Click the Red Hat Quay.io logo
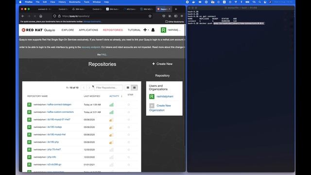311x175 pixels. [38, 30]
